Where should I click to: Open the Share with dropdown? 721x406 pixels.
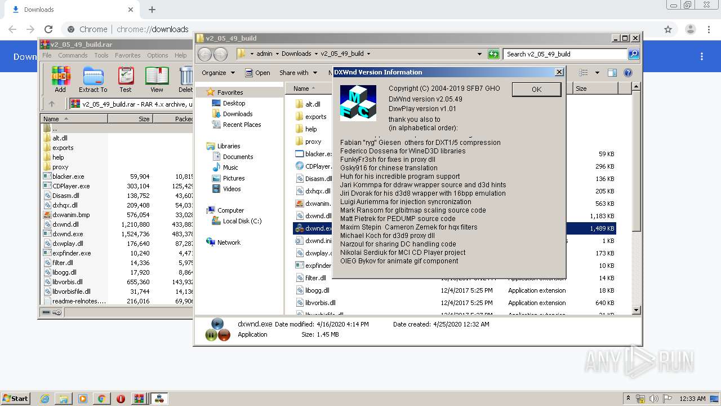coord(298,73)
